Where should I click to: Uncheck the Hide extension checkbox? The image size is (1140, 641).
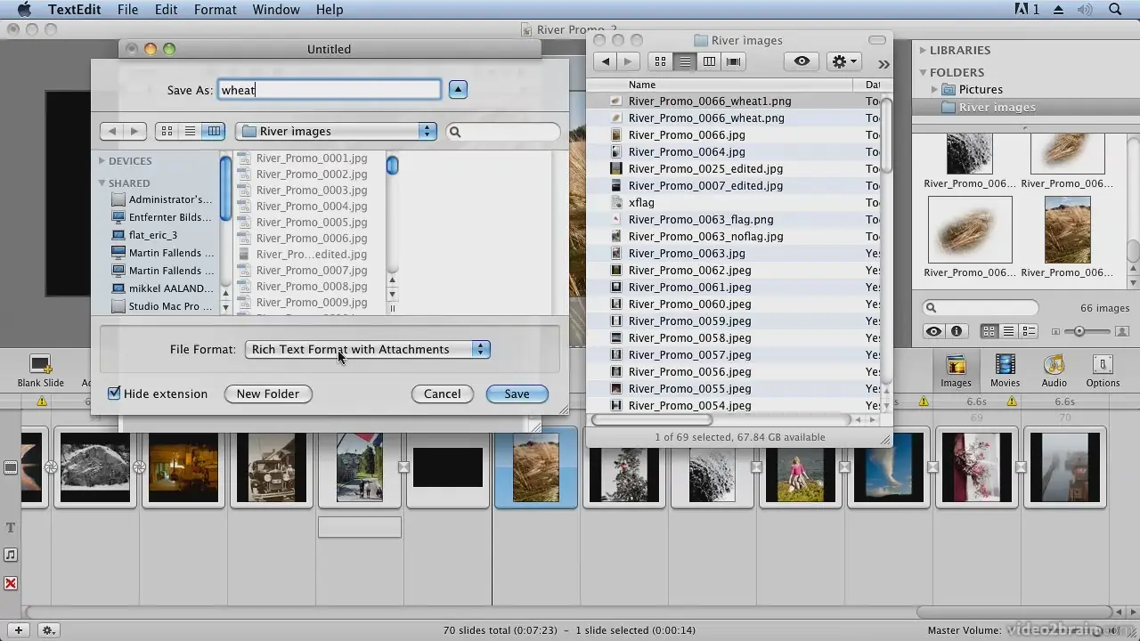click(x=114, y=394)
